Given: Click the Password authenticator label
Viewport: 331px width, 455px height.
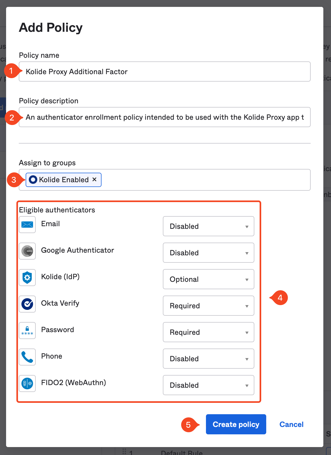Looking at the screenshot, I should [x=58, y=330].
